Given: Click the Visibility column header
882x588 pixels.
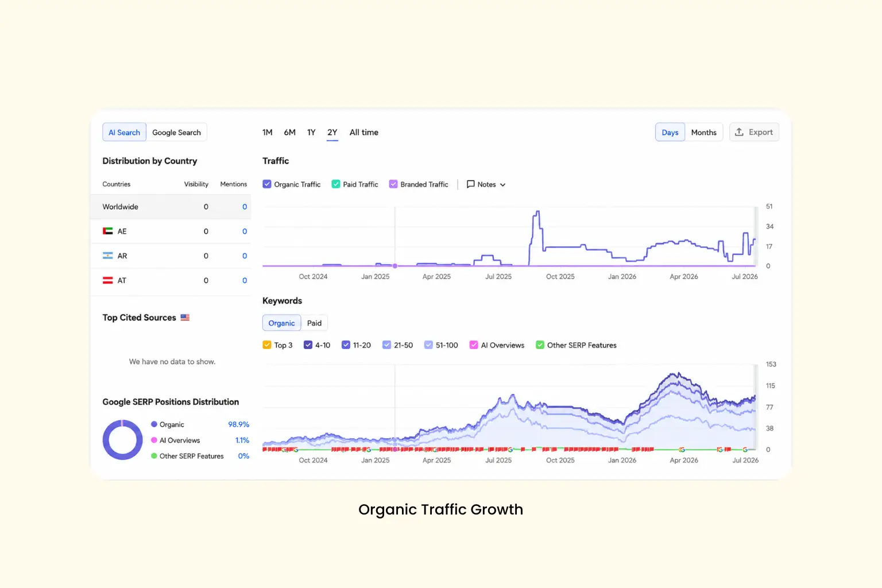Looking at the screenshot, I should pyautogui.click(x=196, y=184).
